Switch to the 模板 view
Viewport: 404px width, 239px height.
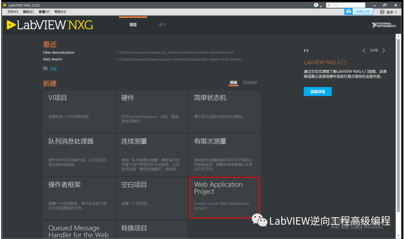pyautogui.click(x=233, y=82)
